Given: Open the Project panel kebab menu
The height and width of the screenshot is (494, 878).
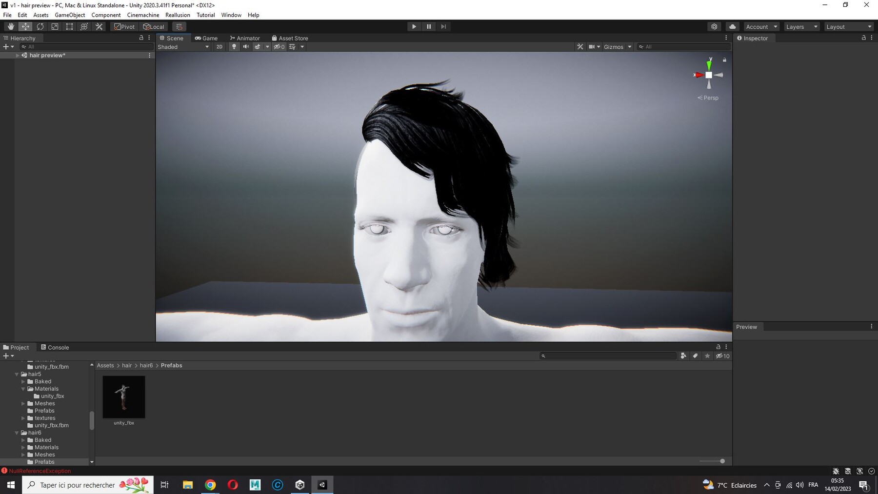Looking at the screenshot, I should (x=726, y=347).
